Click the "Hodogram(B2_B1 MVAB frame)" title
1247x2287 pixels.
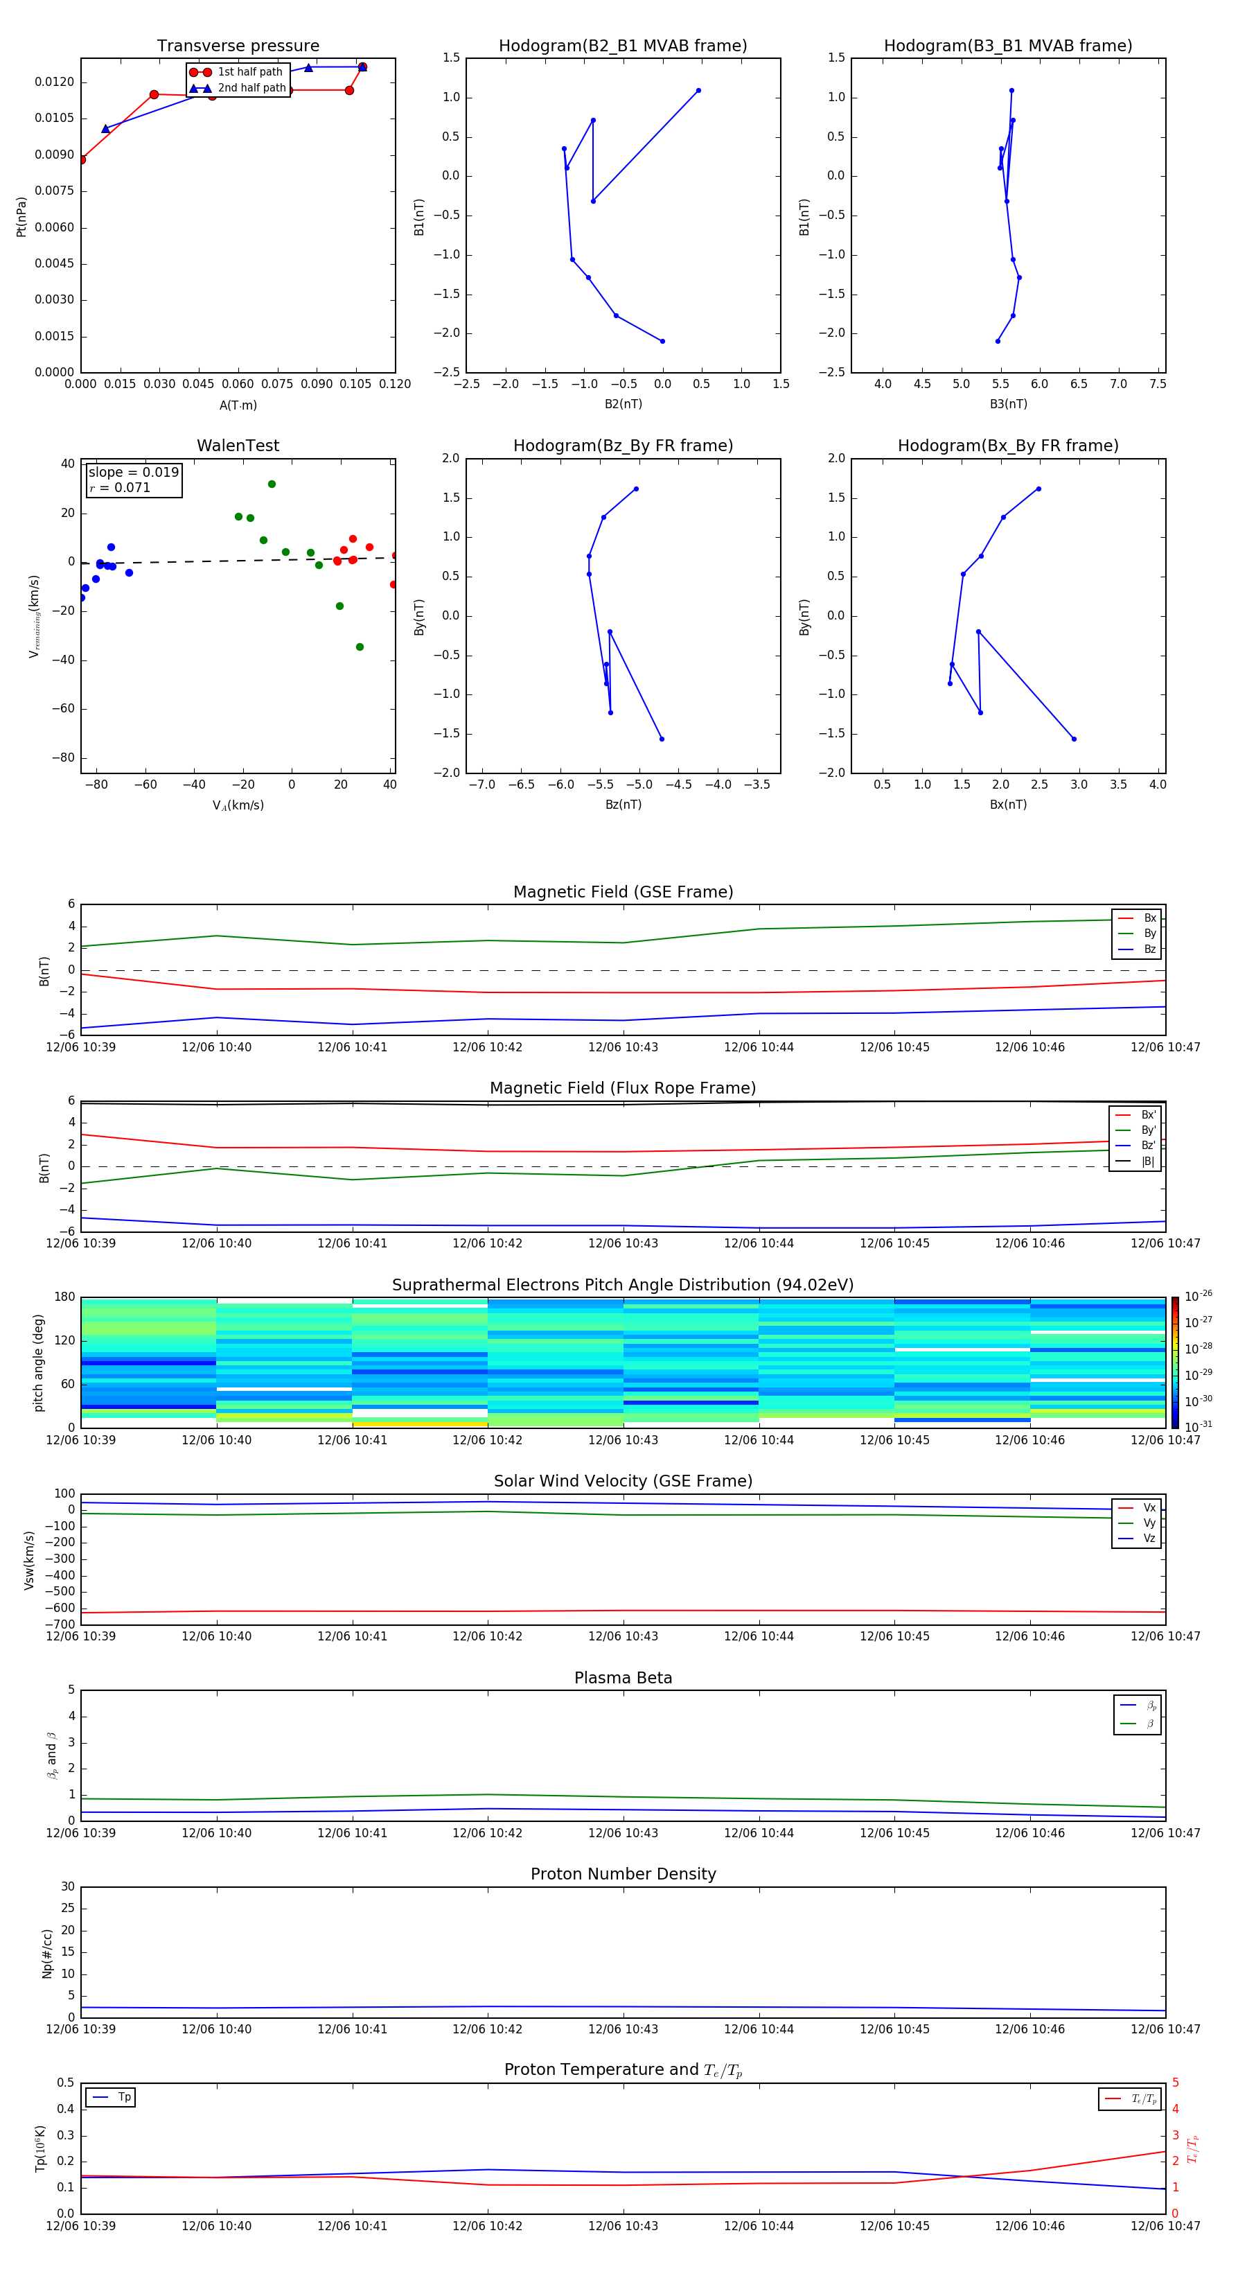click(x=623, y=45)
